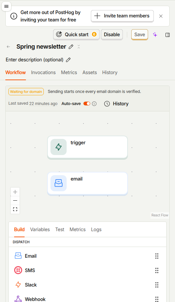Click the SMS dispatch icon

click(x=18, y=270)
